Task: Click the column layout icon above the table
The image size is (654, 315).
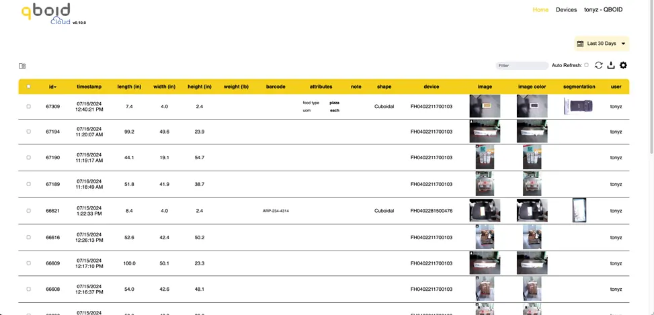Action: point(23,66)
